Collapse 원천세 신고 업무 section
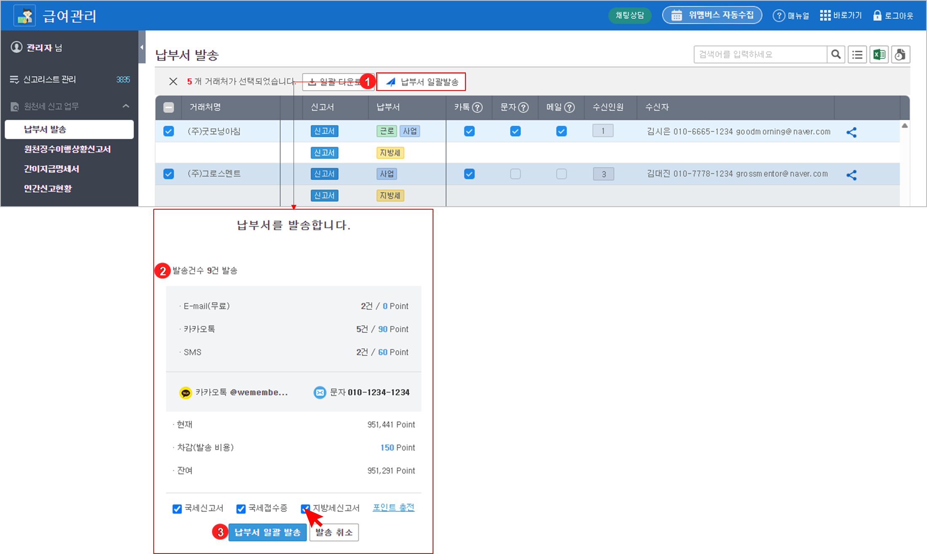 pos(126,106)
